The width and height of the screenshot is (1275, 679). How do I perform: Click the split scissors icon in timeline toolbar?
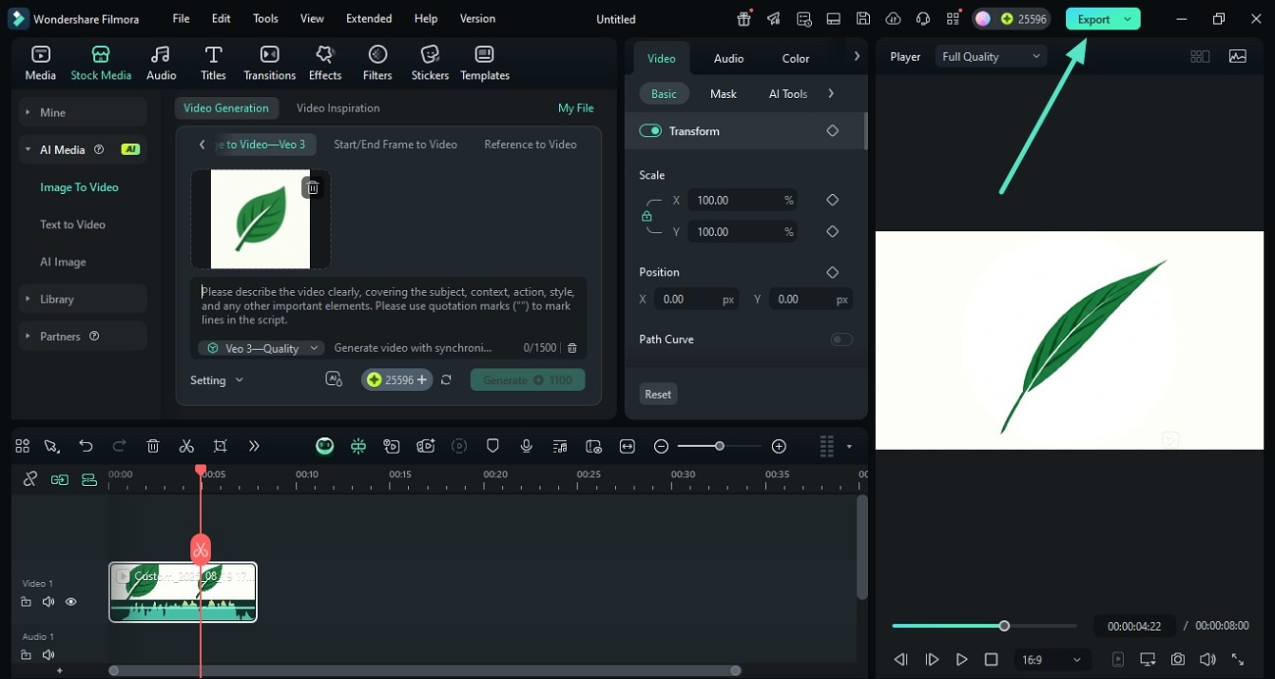coord(186,446)
